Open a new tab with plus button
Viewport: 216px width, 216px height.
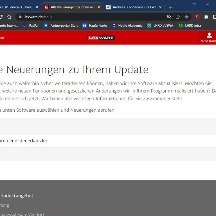171,7
